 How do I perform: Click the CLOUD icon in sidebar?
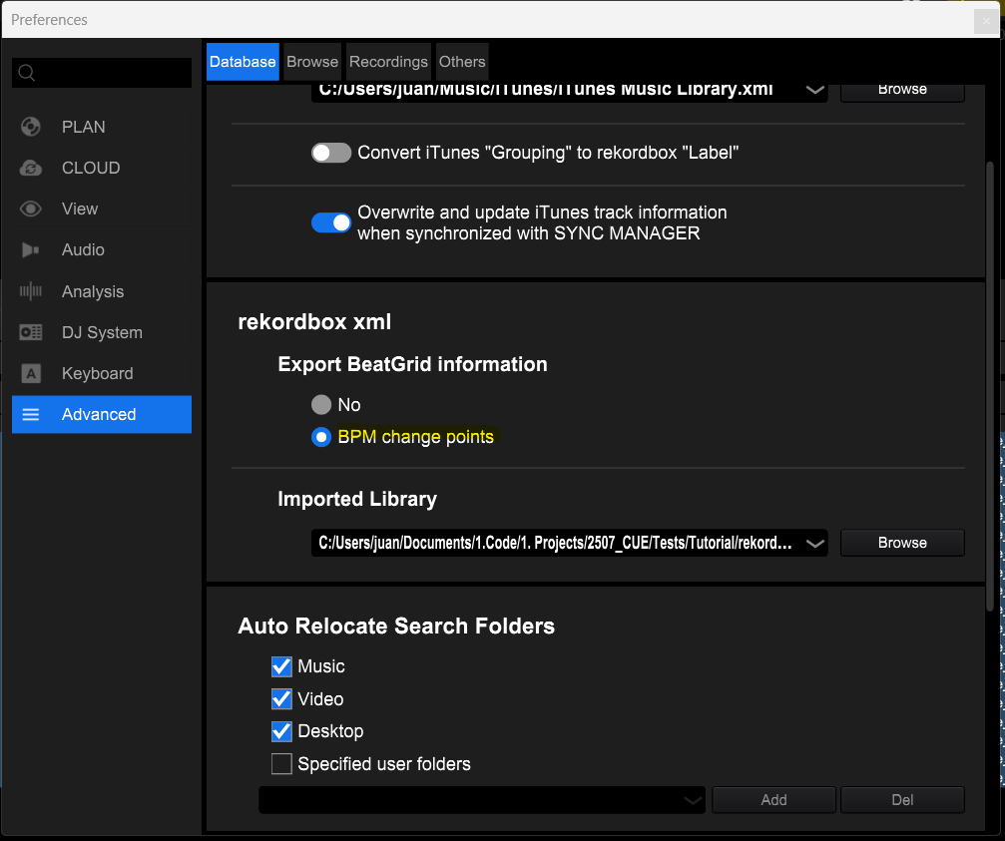(x=31, y=168)
